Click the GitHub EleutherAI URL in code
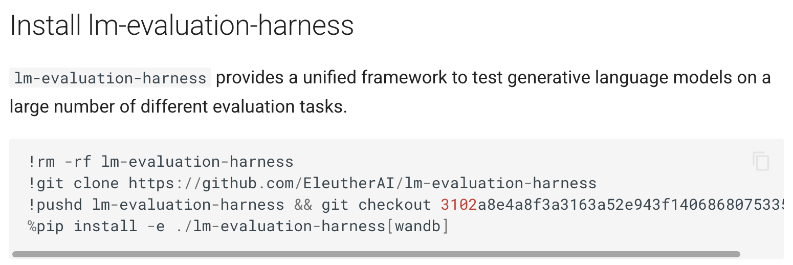This screenshot has height=265, width=793. [x=362, y=183]
